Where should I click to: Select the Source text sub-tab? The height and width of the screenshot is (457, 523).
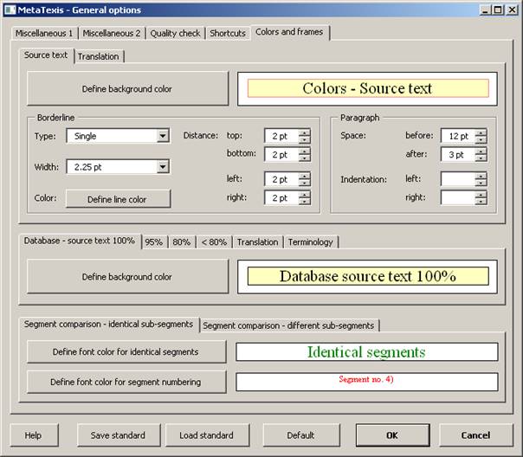point(46,55)
